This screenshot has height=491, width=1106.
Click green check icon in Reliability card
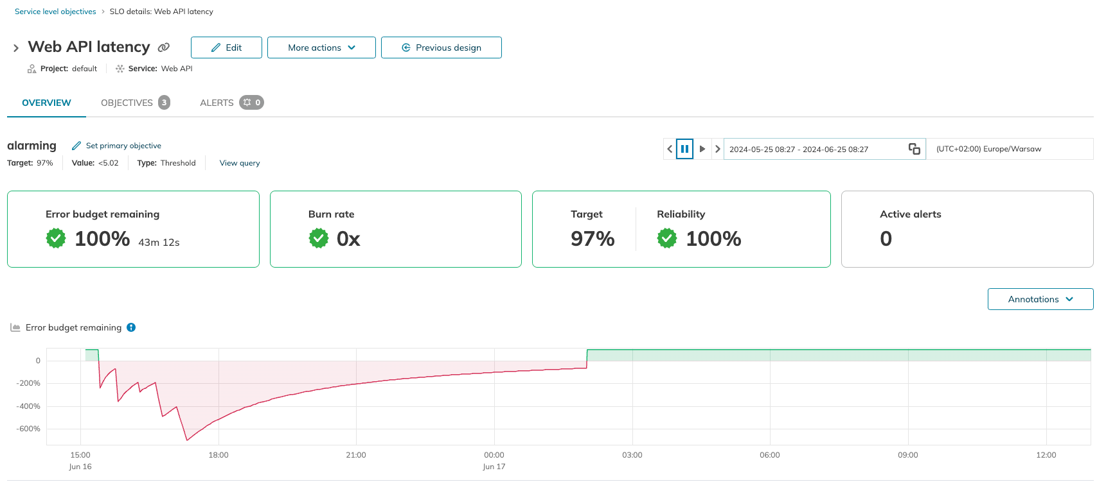(x=667, y=238)
